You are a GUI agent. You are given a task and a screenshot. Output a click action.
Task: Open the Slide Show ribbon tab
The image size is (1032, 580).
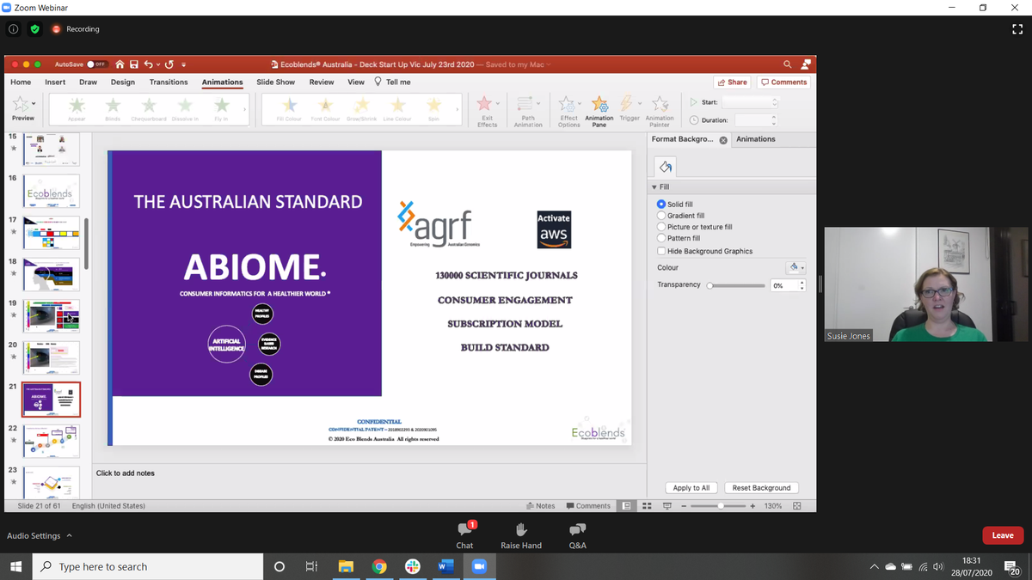point(275,82)
